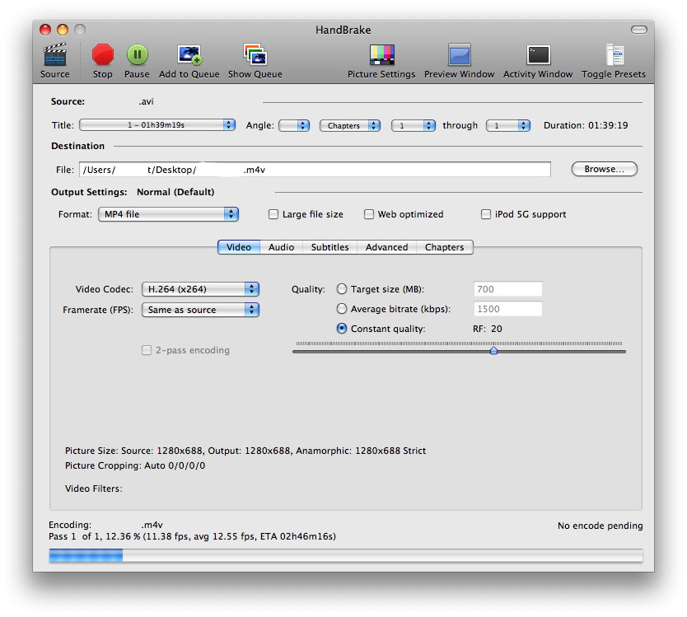
Task: Open the Activity Window terminal icon
Action: pyautogui.click(x=538, y=54)
